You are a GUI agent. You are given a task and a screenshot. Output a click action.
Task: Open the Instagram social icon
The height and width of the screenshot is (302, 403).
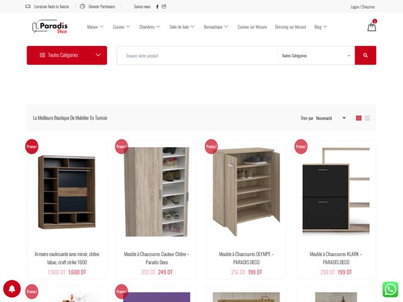(164, 7)
